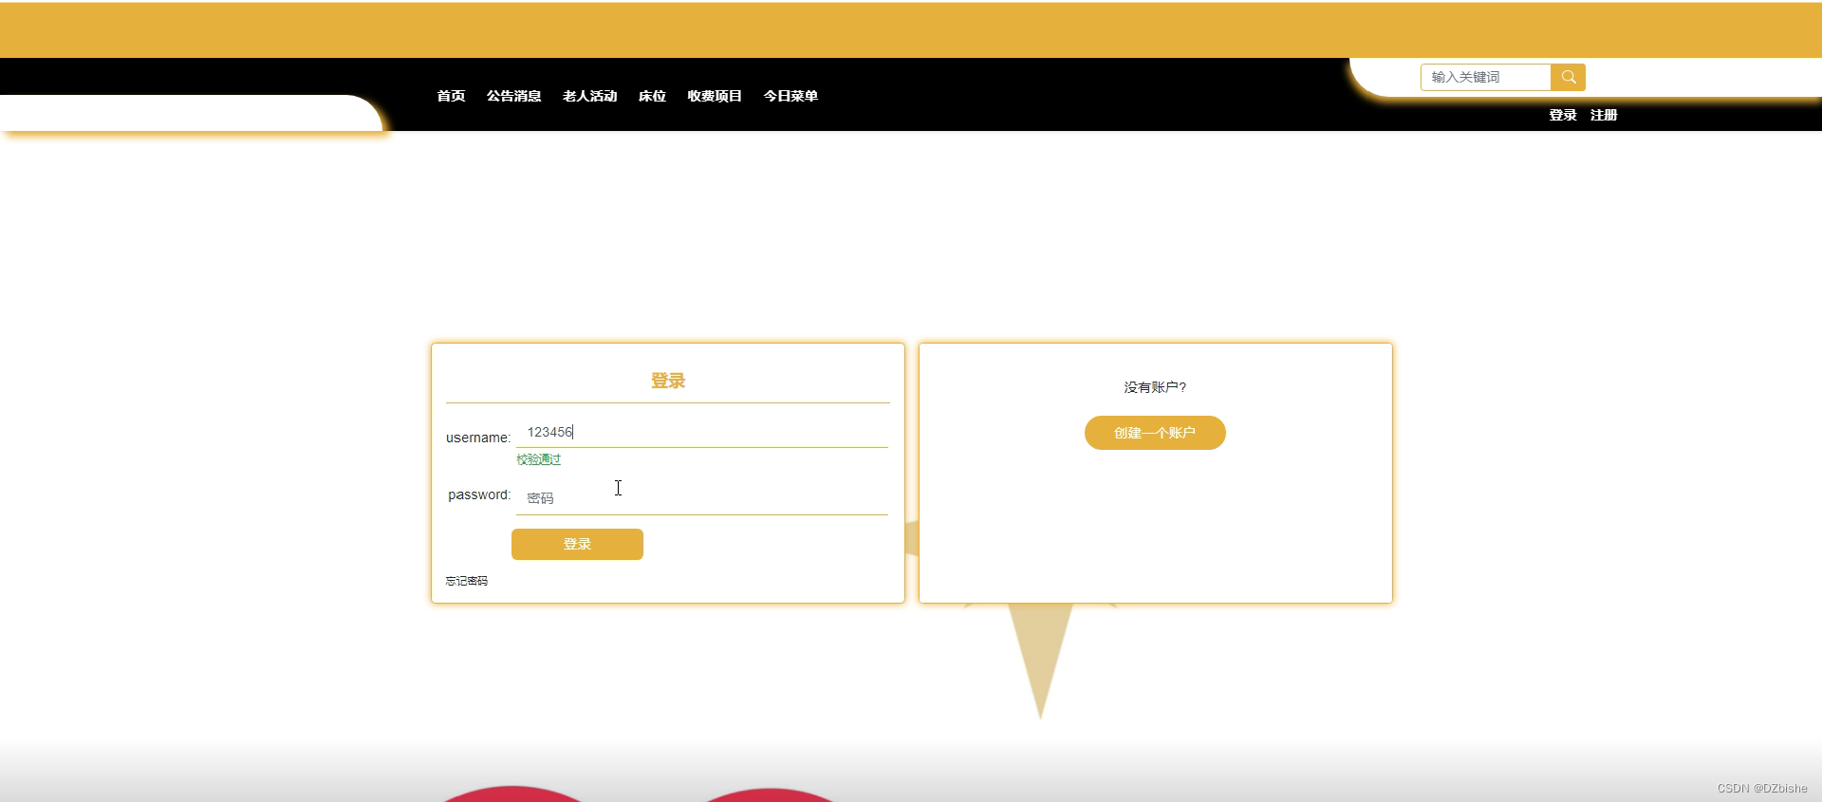Open 收费项目 menu item
This screenshot has height=802, width=1822.
coord(715,96)
